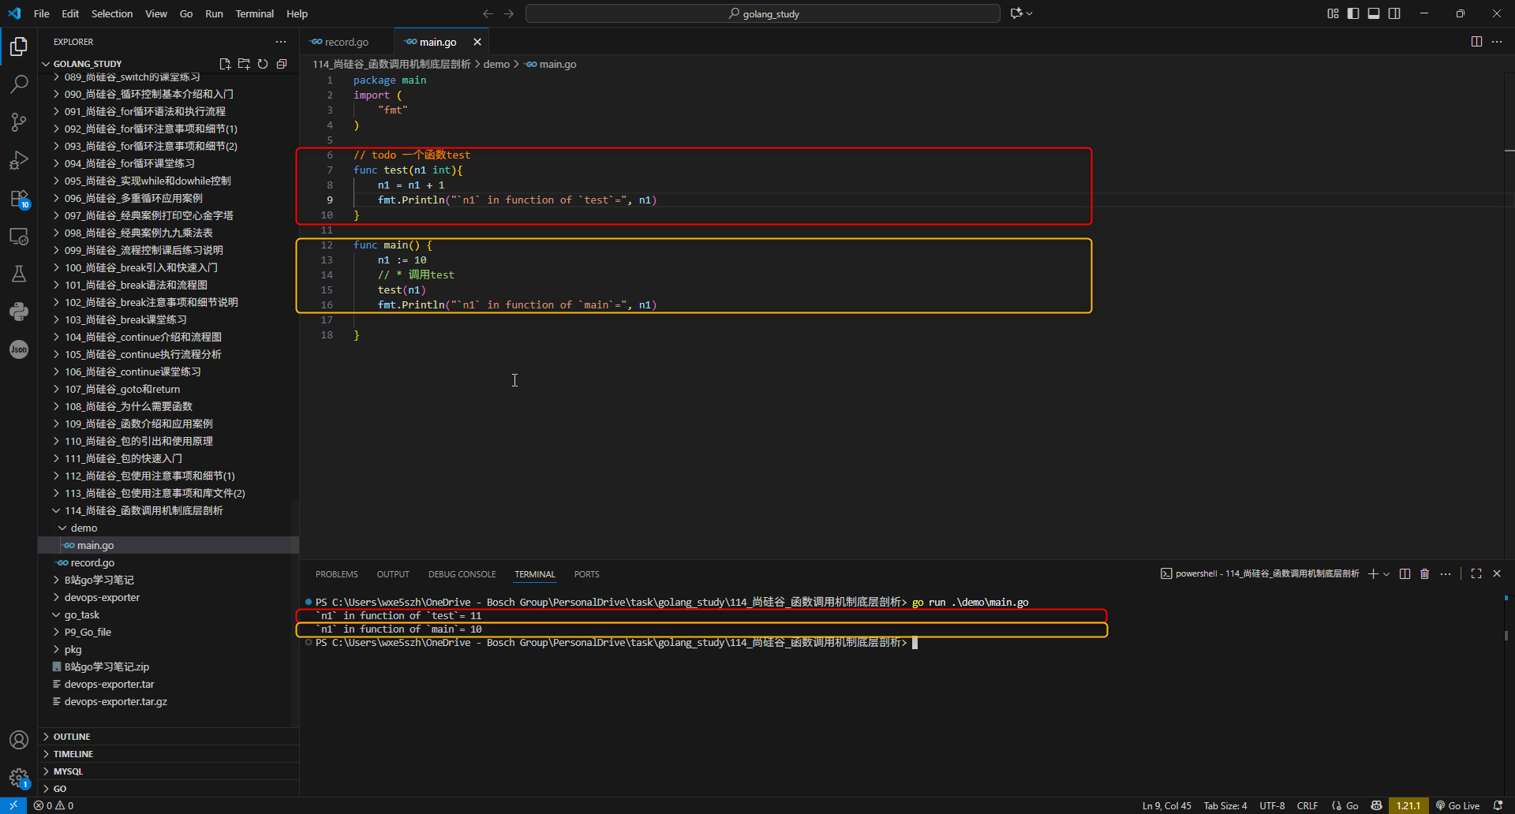Create a new file in GOLANG_STUDY

pyautogui.click(x=225, y=64)
